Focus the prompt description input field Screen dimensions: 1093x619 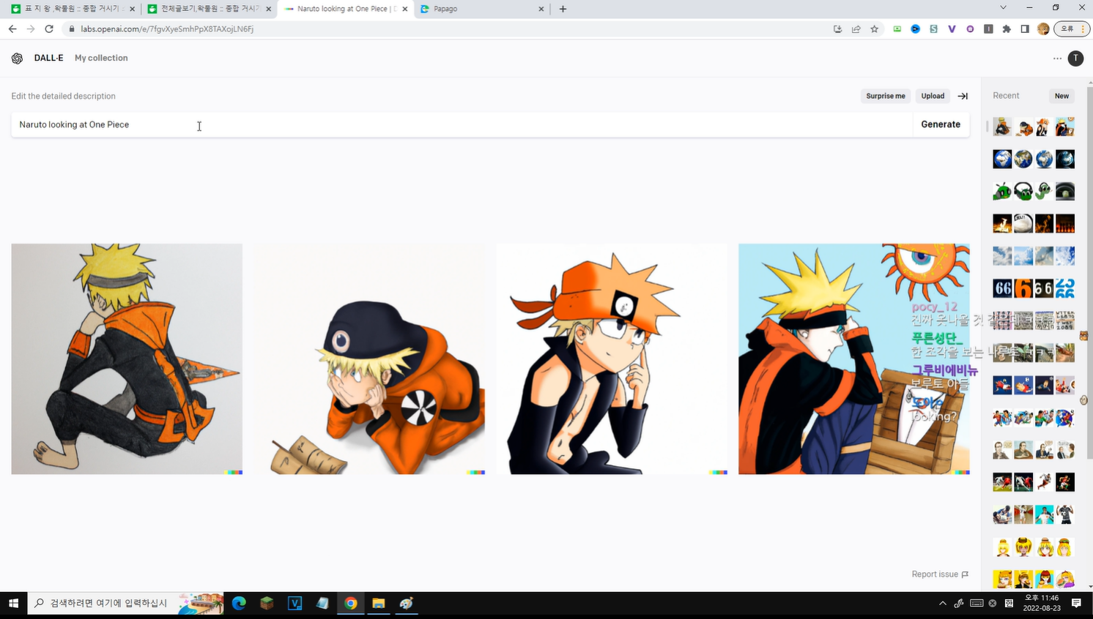click(462, 125)
